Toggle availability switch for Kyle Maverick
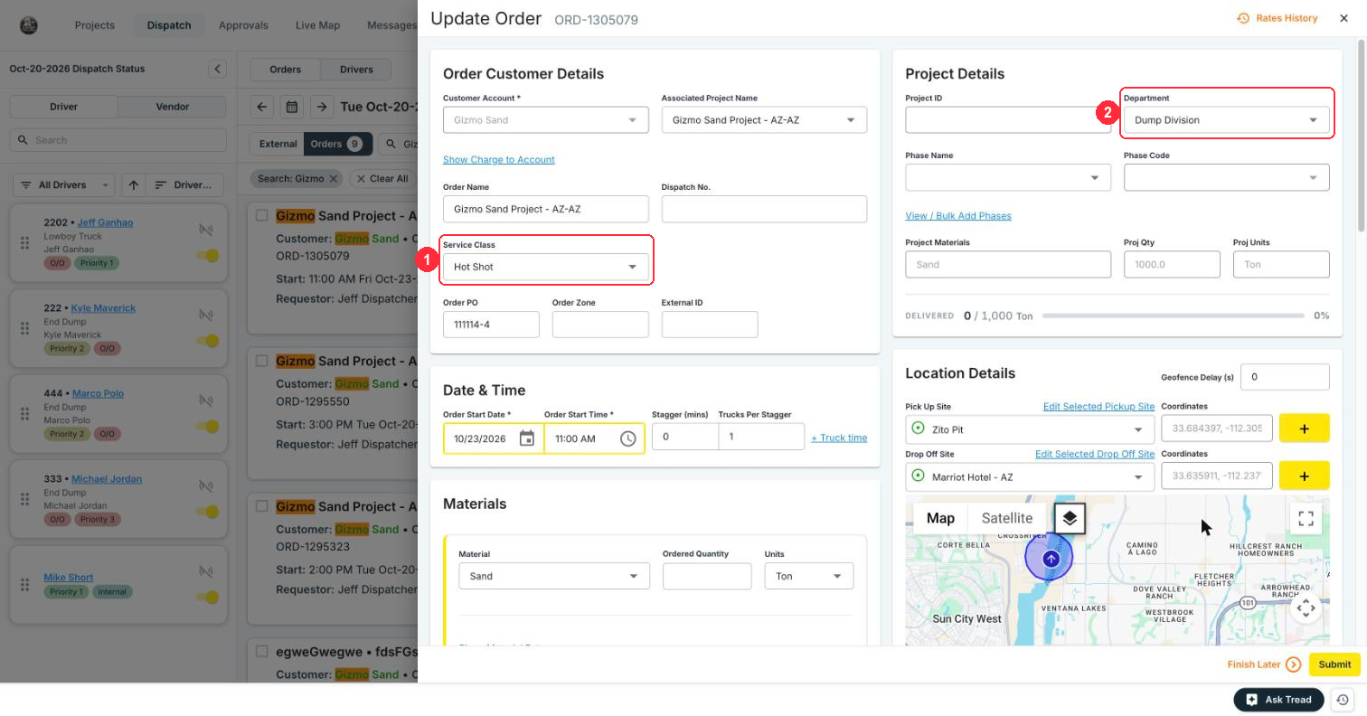This screenshot has width=1367, height=716. pyautogui.click(x=209, y=341)
